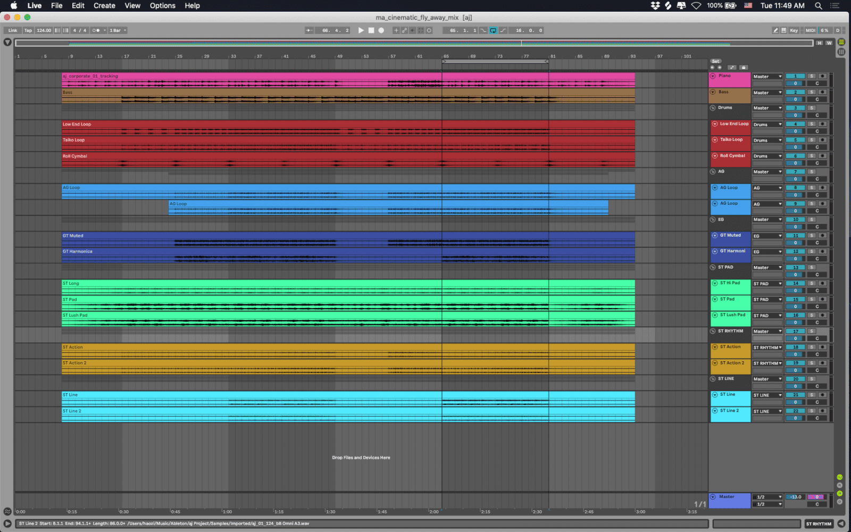Open macOS Spotlight search icon

coord(819,5)
